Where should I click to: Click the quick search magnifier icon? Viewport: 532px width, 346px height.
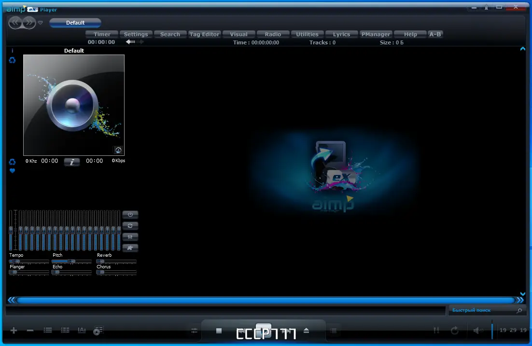[519, 310]
